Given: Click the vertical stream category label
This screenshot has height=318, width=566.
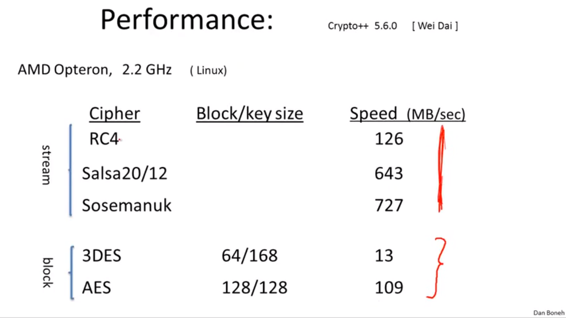Looking at the screenshot, I should click(x=46, y=165).
